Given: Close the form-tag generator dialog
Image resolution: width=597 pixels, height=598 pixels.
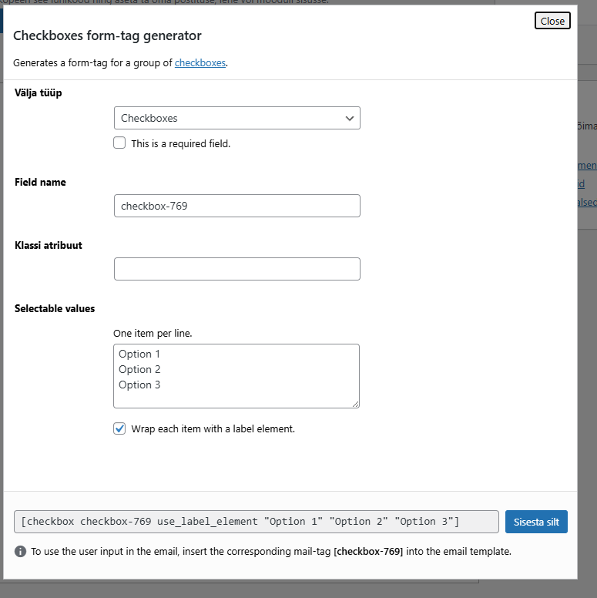Looking at the screenshot, I should (x=552, y=21).
